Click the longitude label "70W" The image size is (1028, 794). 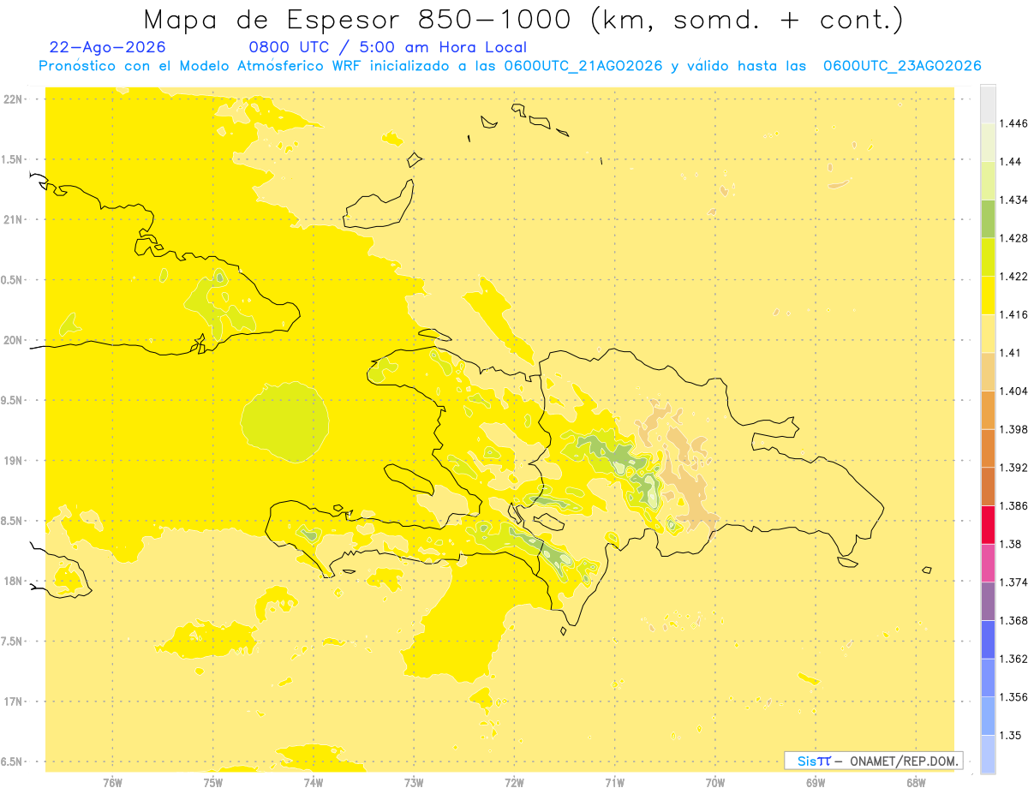[x=715, y=781]
